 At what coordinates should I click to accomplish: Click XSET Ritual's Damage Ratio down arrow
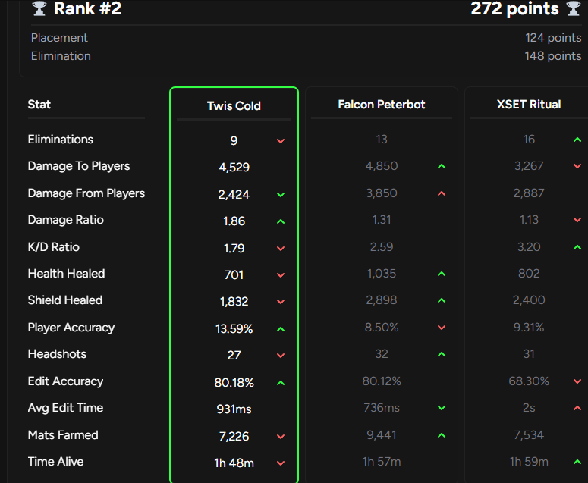click(x=577, y=220)
